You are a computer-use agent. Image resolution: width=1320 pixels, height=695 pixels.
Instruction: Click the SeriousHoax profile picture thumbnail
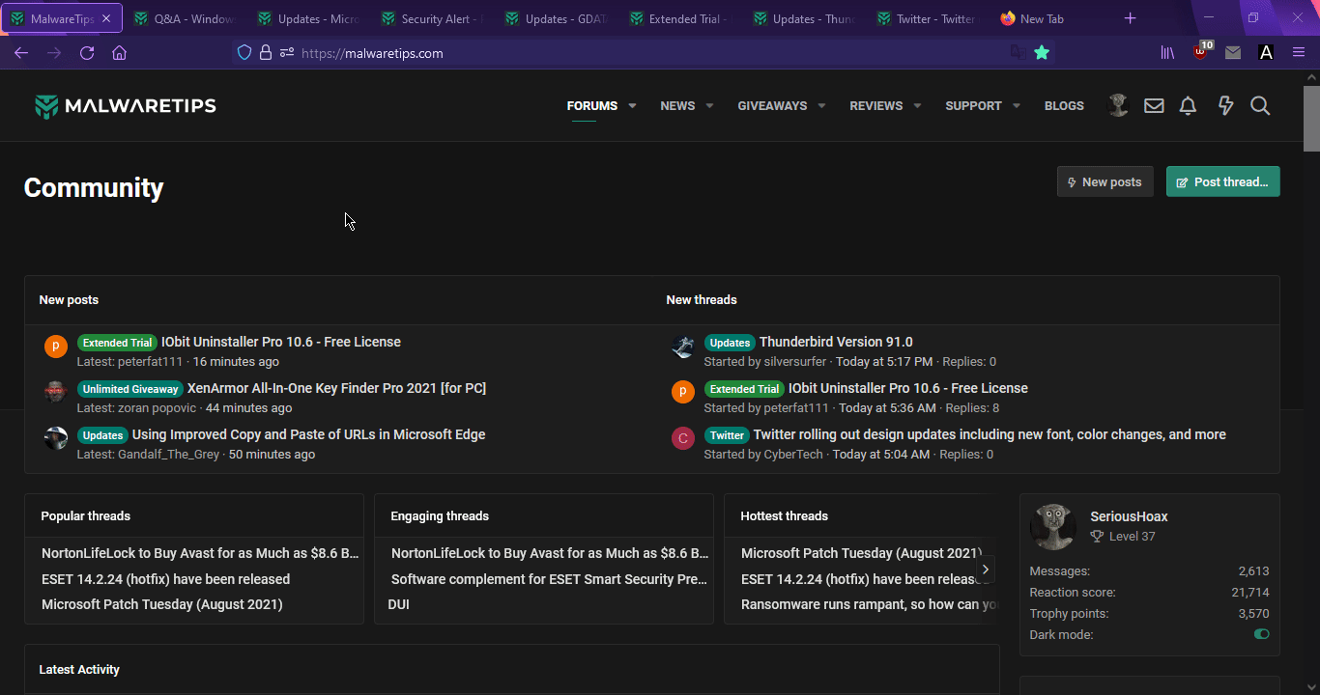[x=1053, y=527]
